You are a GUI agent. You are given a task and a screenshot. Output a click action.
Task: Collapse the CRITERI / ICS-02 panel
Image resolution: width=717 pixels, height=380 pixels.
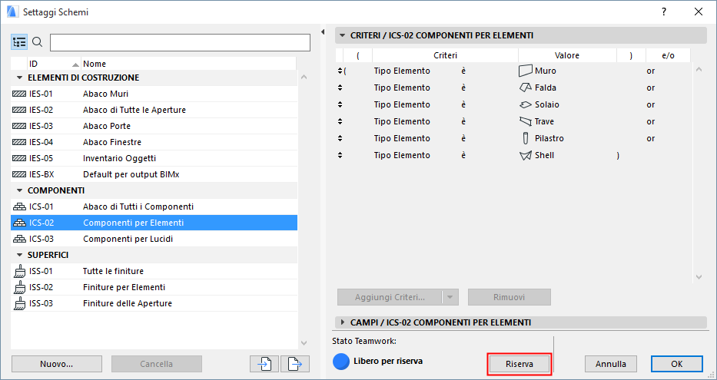tap(342, 35)
